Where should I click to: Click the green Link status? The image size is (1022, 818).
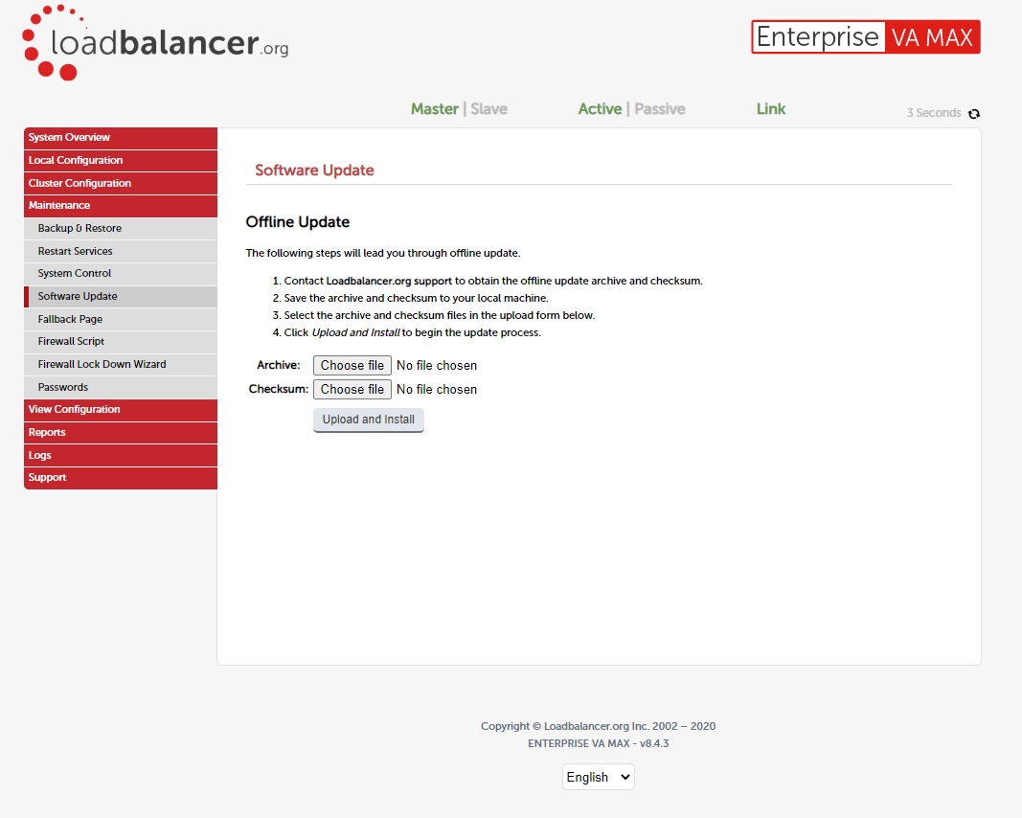pyautogui.click(x=771, y=108)
